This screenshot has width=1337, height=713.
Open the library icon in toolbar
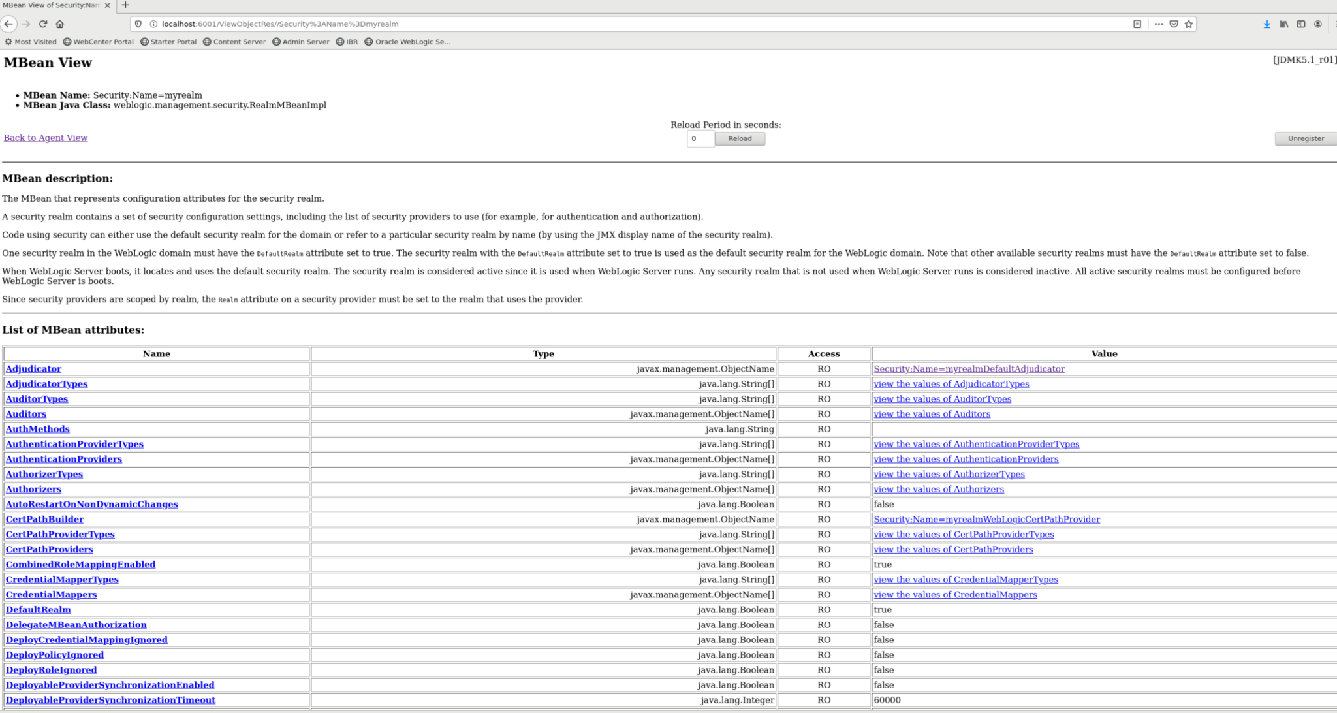coord(1284,24)
